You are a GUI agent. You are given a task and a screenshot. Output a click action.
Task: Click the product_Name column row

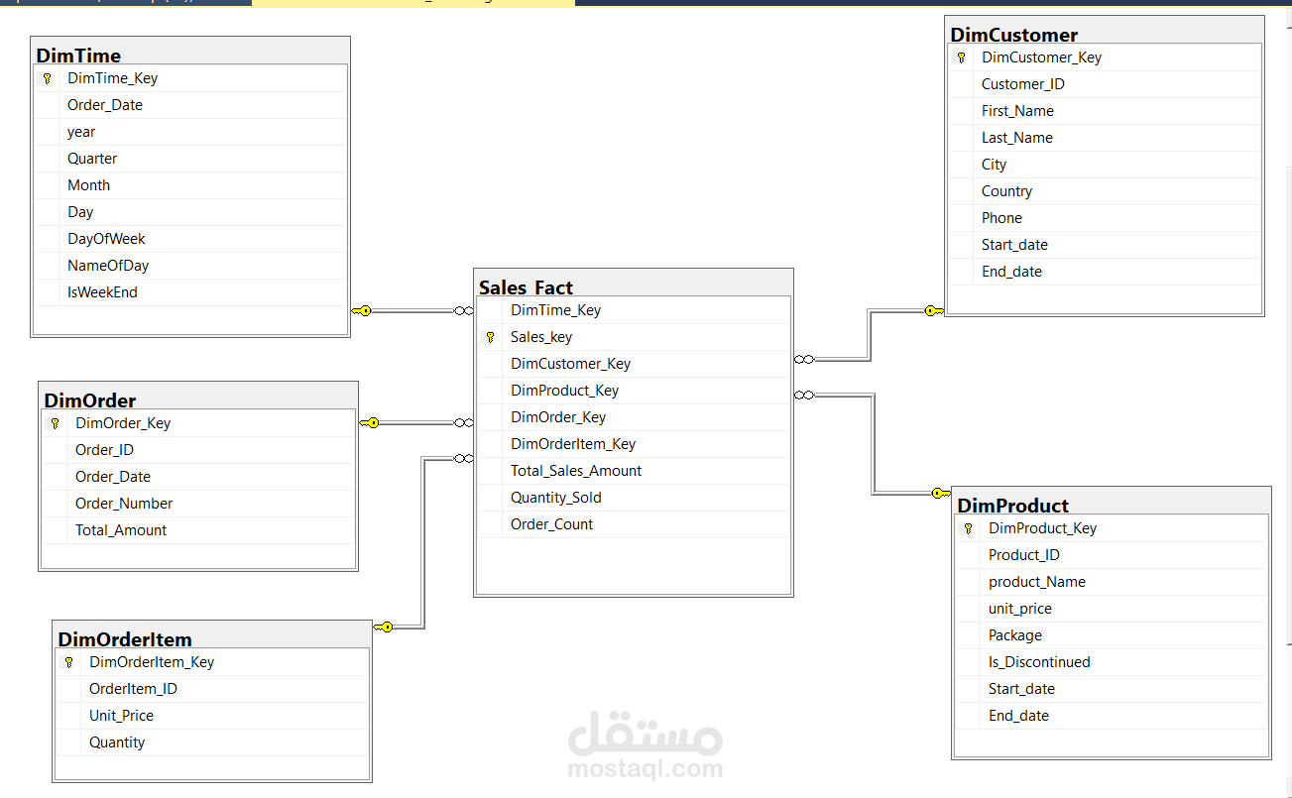1112,582
